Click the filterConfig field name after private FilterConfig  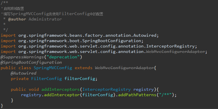click(80, 79)
